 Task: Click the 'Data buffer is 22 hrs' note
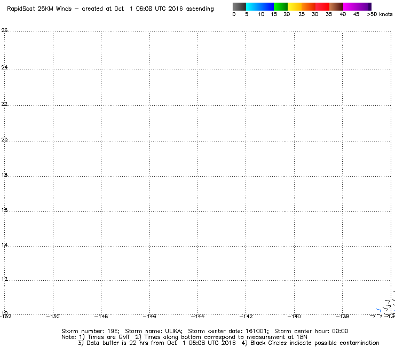[x=112, y=343]
